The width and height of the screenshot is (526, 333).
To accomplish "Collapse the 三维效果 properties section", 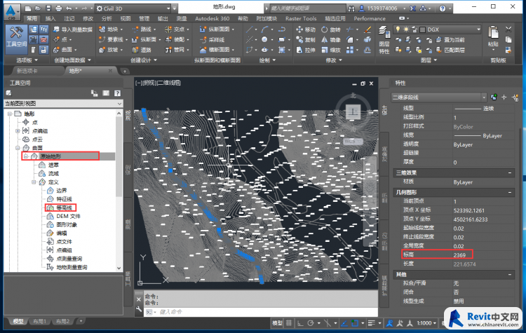I will click(x=510, y=172).
